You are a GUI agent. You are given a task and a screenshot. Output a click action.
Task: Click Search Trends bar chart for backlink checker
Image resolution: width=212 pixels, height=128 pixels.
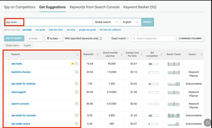[x=173, y=72]
